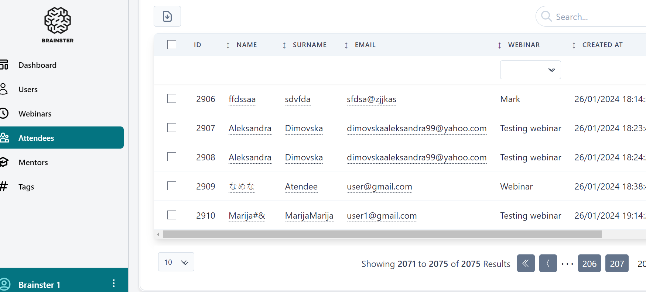Sort by Email using its sort arrow
646x292 pixels.
[x=346, y=45]
